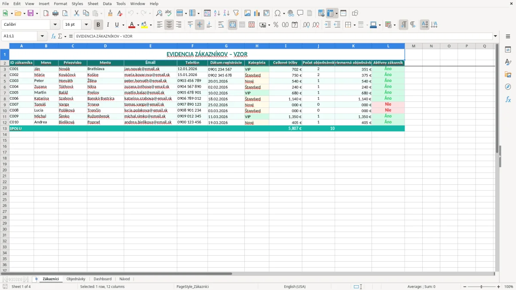
Task: Open background color dropdown arrow
Action: 150,25
